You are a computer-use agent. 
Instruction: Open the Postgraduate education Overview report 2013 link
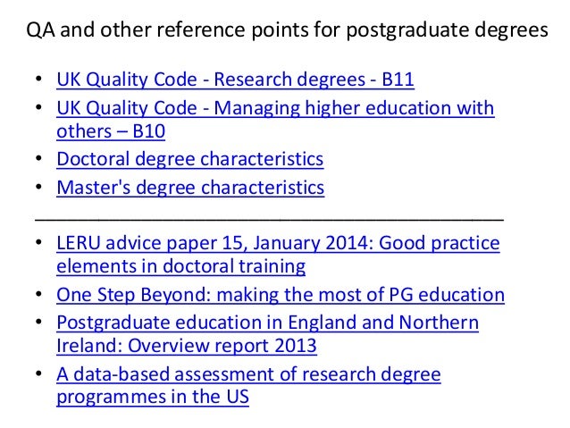tap(267, 322)
